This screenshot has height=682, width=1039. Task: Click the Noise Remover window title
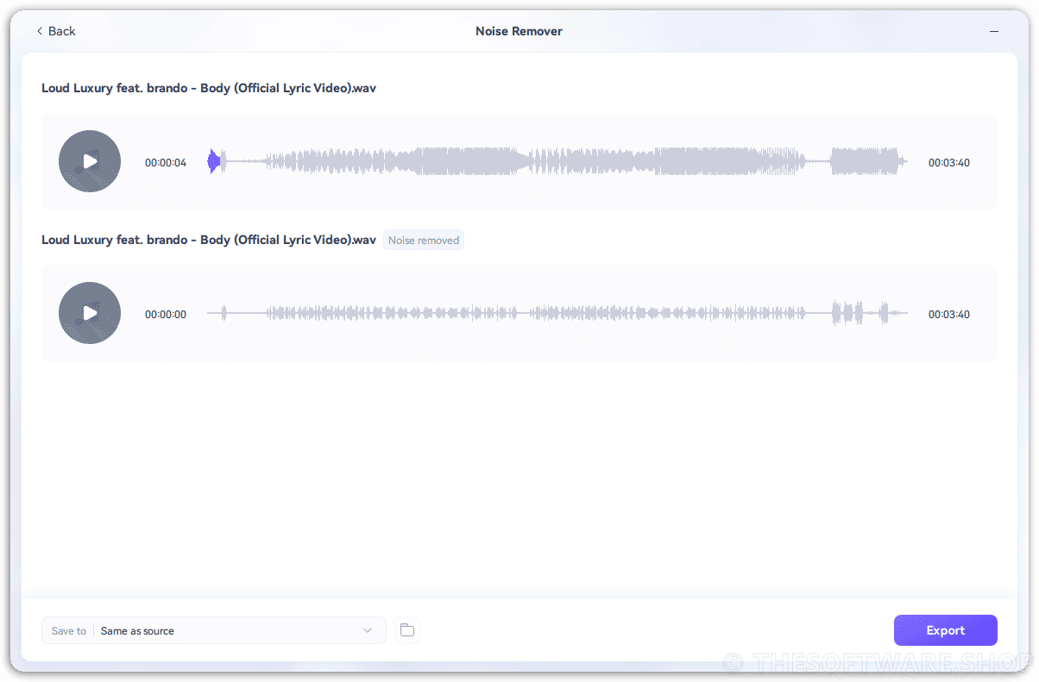519,31
